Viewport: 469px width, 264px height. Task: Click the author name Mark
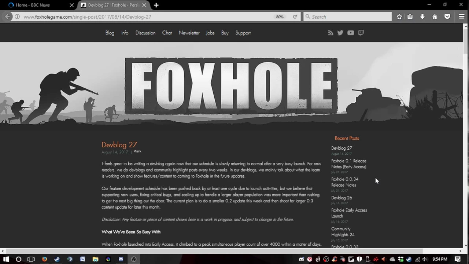coord(137,151)
